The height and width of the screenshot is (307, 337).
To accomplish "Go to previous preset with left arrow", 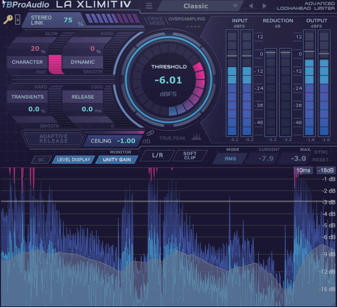I will pyautogui.click(x=251, y=6).
